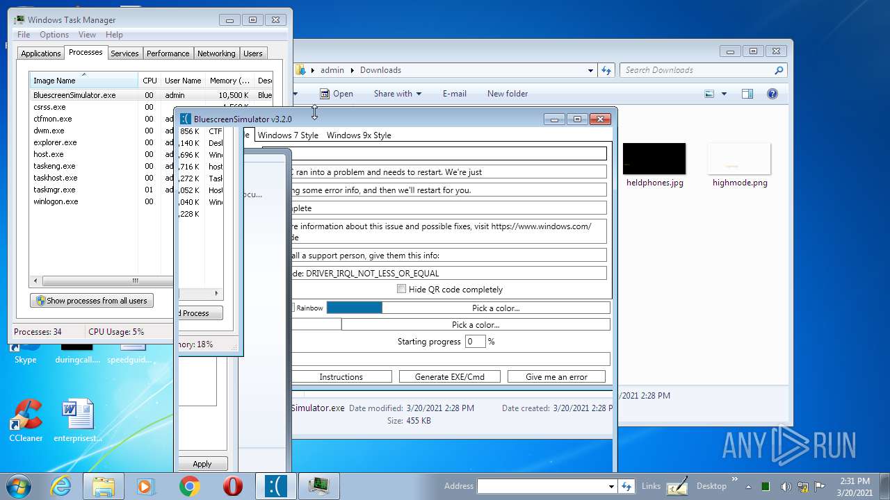The image size is (890, 500).
Task: Switch to the Users tab
Action: (x=253, y=53)
